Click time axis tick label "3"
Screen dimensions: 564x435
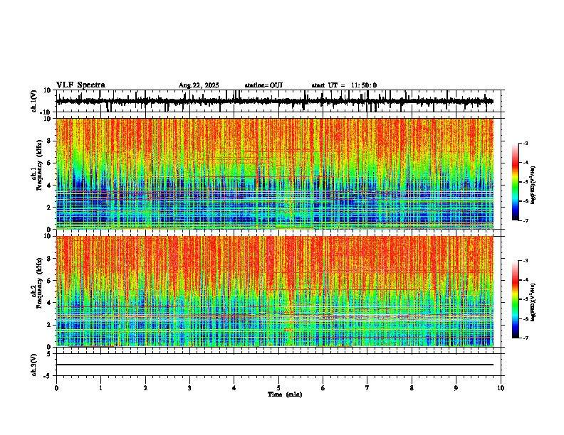(189, 388)
